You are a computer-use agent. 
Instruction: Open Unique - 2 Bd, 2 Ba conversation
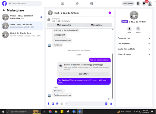[x=22, y=17]
